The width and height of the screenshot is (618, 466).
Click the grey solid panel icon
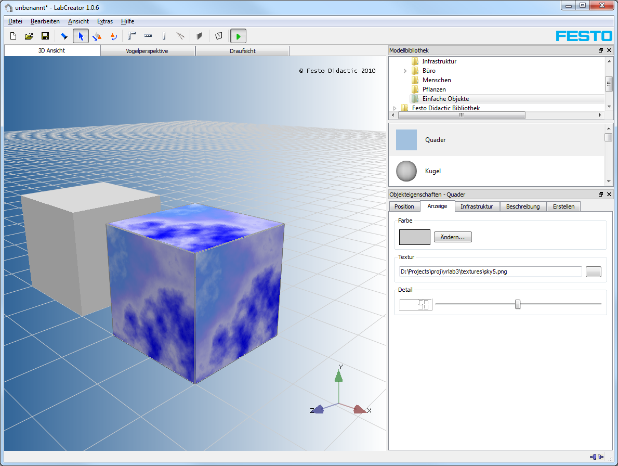pyautogui.click(x=200, y=36)
